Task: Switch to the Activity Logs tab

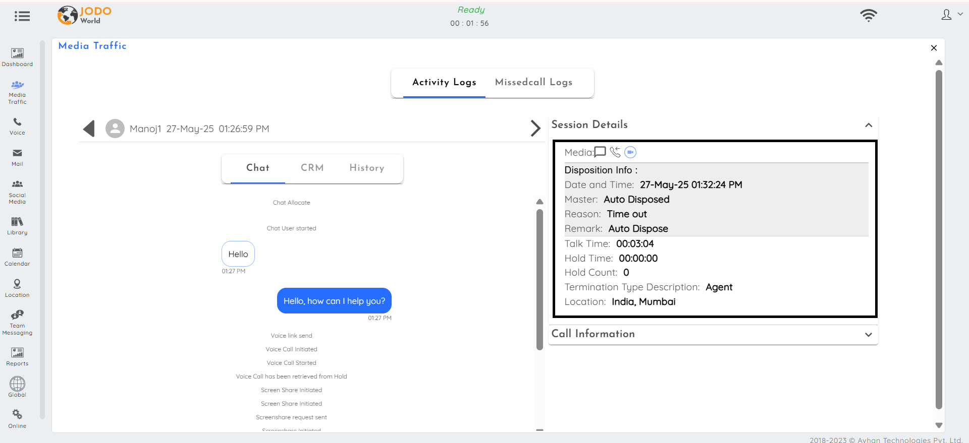Action: click(444, 82)
